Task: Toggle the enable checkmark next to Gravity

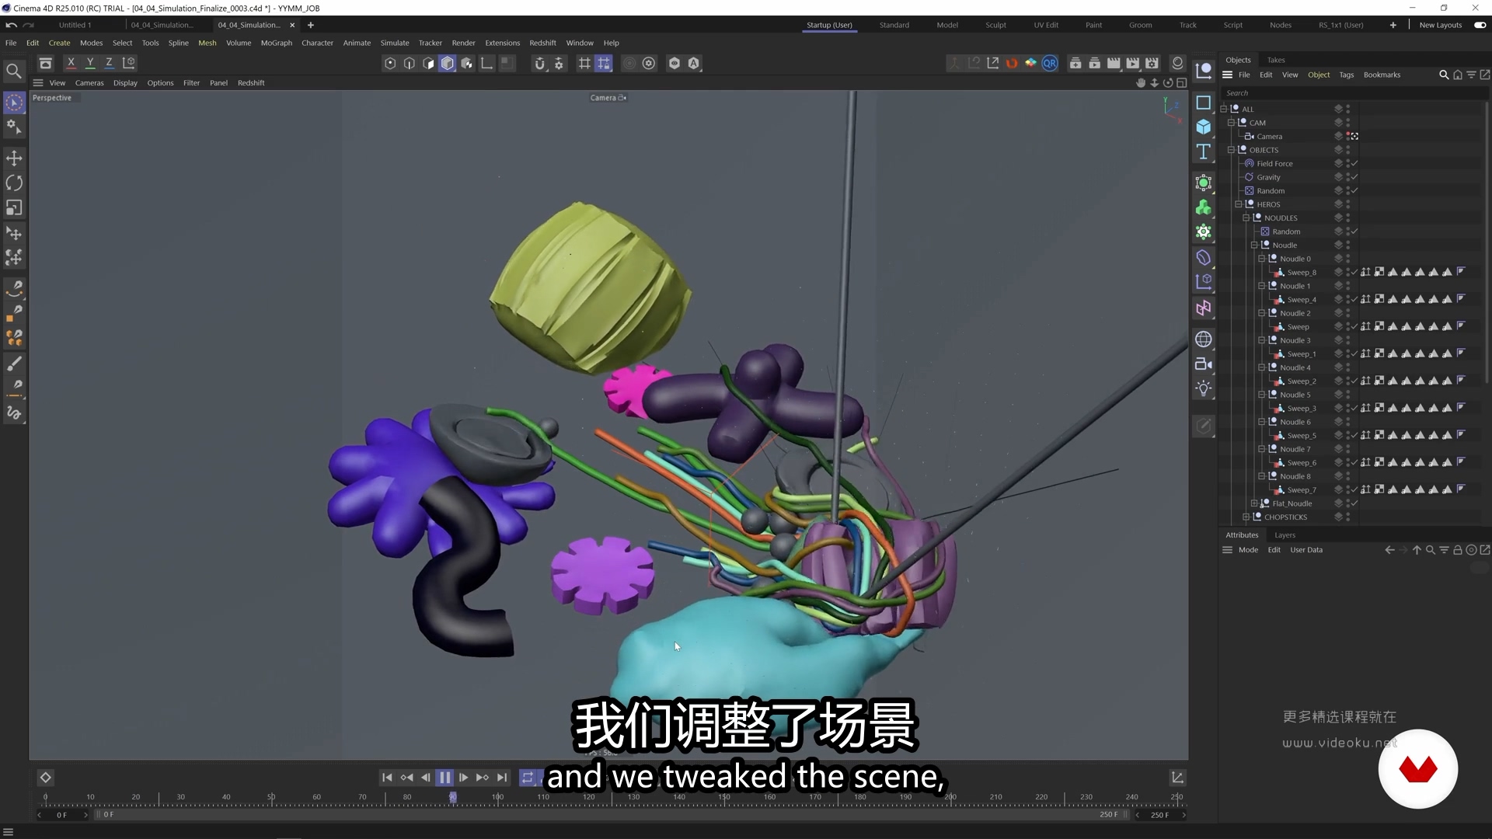Action: coord(1353,177)
